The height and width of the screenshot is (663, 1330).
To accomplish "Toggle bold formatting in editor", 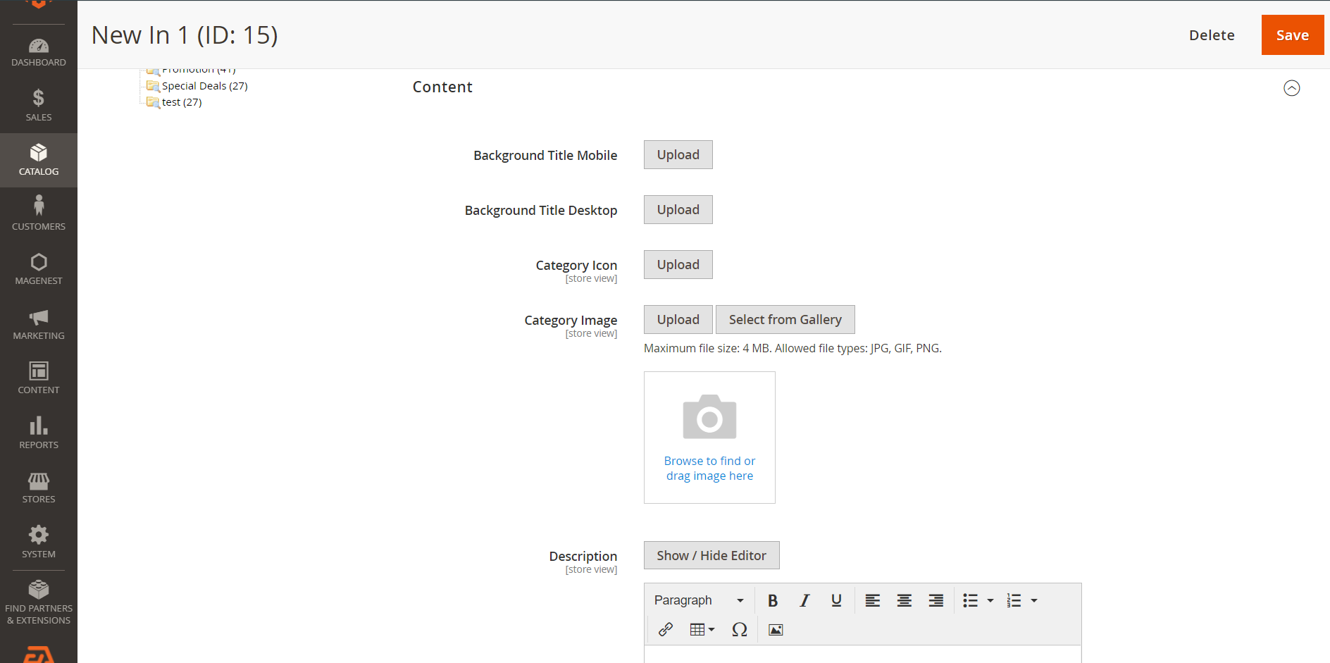I will point(773,600).
